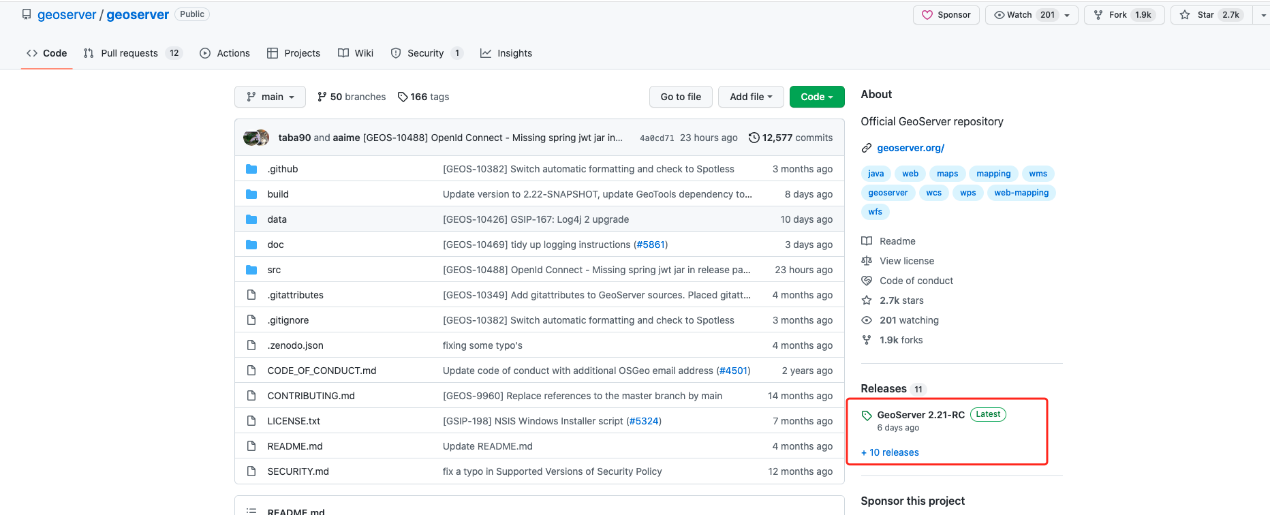Click the link icon beside geoserver.org

click(x=867, y=148)
